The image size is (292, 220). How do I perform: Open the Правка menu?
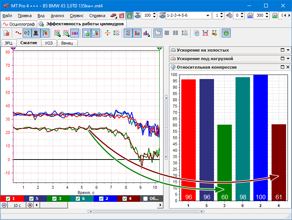[25, 16]
